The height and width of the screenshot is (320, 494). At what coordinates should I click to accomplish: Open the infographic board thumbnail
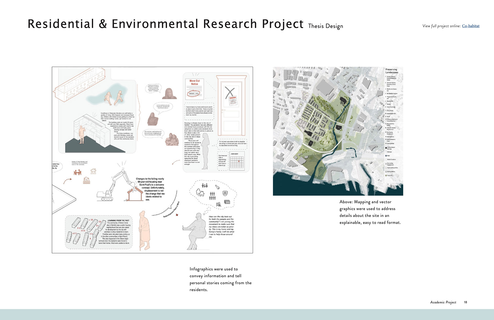152,160
